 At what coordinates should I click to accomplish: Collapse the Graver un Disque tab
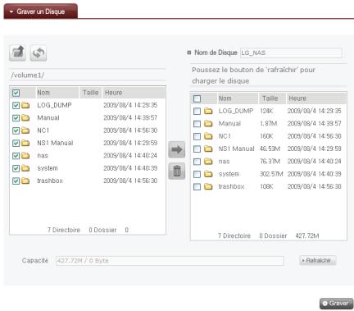click(x=41, y=11)
